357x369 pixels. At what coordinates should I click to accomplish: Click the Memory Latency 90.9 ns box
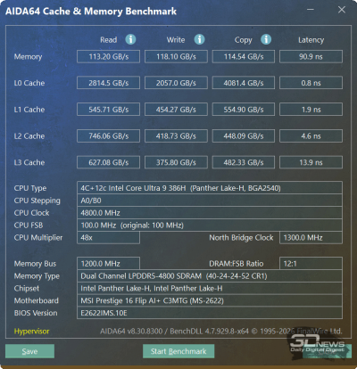click(x=311, y=56)
